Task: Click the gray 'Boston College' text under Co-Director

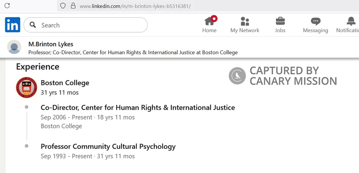Action: pos(61,126)
